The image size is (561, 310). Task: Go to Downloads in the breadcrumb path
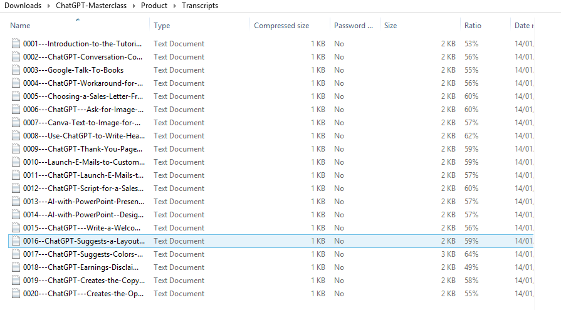pos(23,6)
